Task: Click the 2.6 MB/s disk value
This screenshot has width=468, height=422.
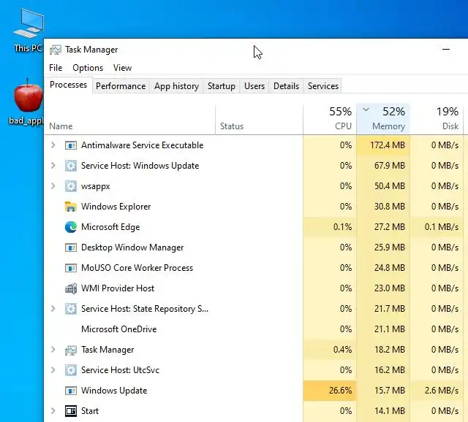Action: (x=442, y=391)
